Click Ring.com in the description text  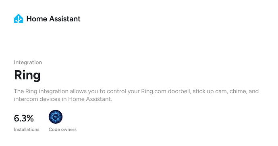154,92
